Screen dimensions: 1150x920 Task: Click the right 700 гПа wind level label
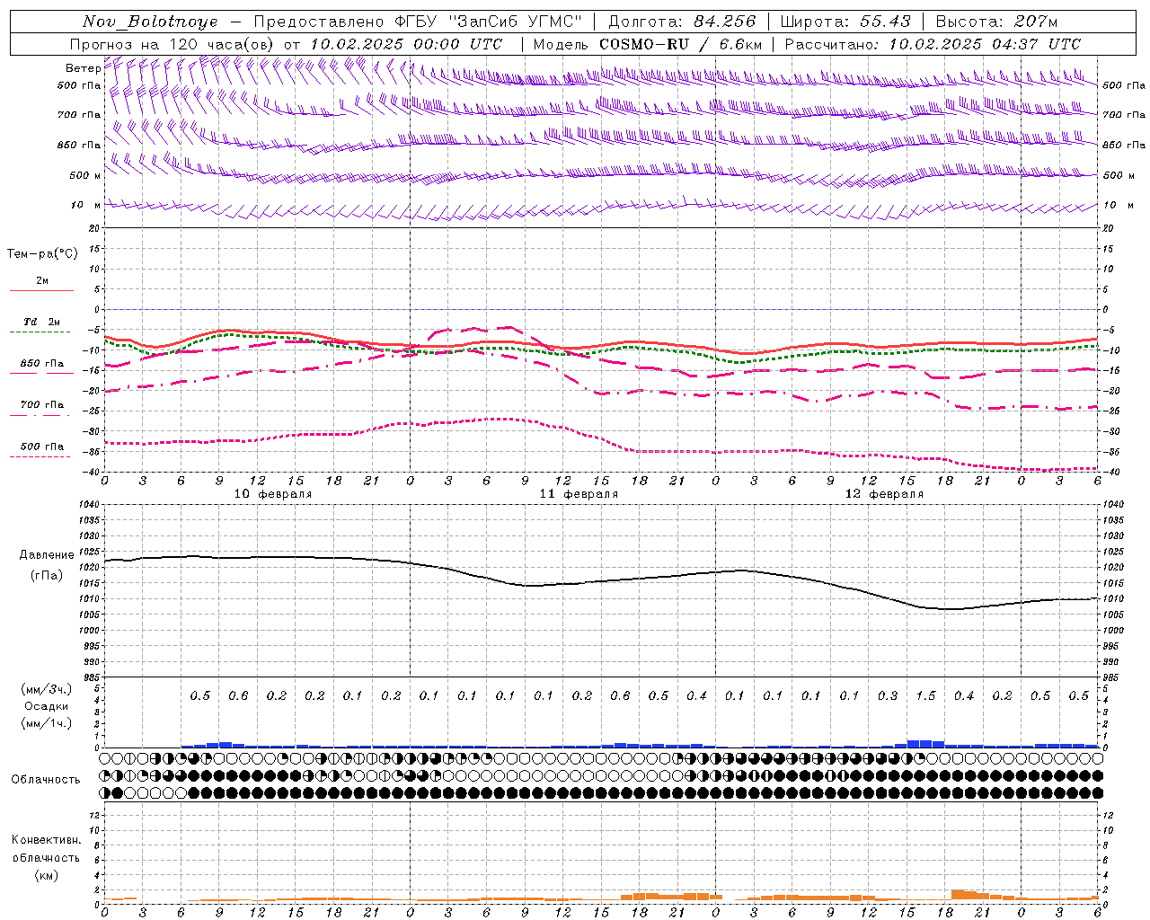(1124, 115)
